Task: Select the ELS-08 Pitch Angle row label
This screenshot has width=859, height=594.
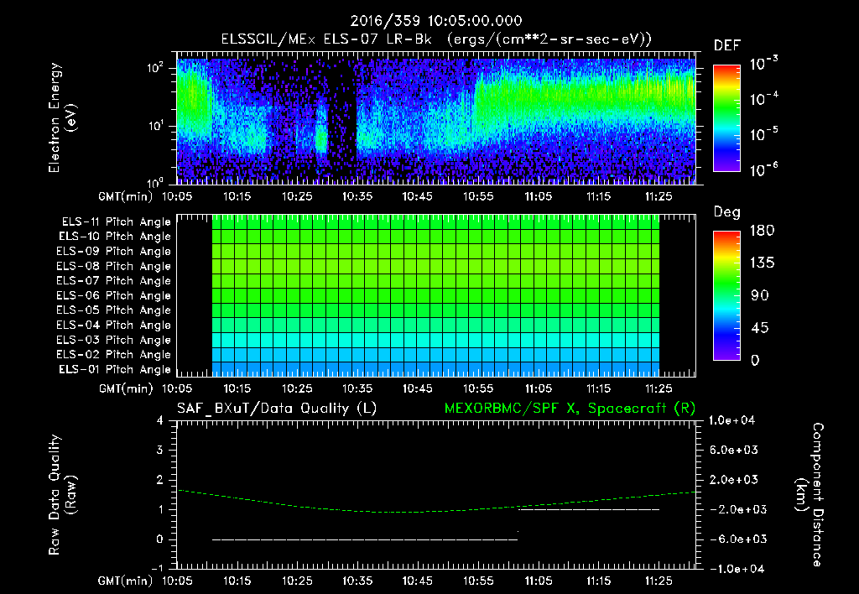Action: tap(113, 266)
